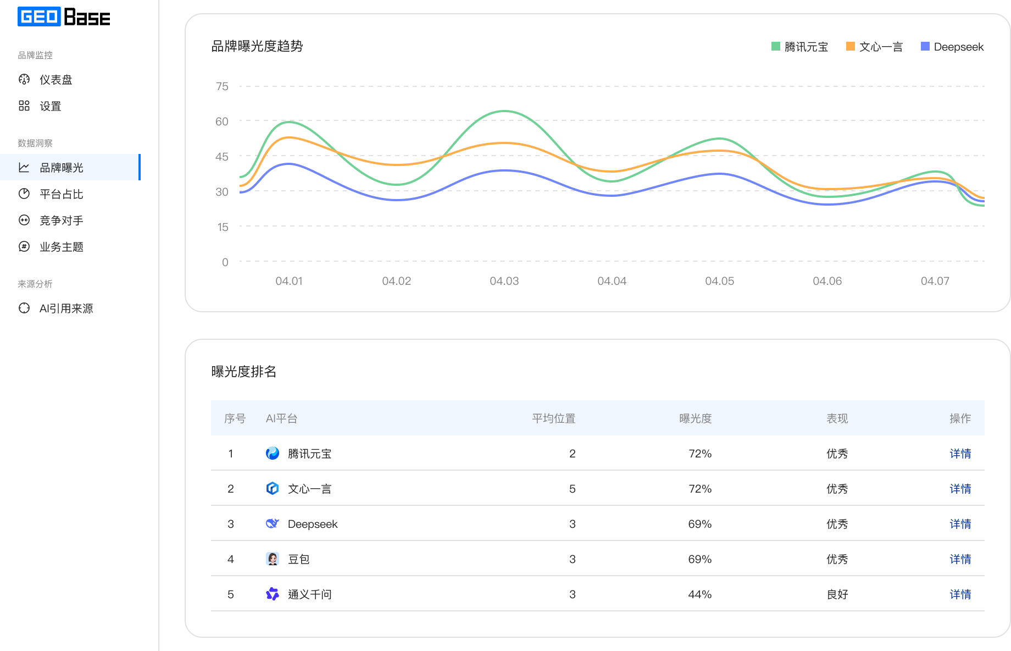1011x651 pixels.
Task: Click the 曝光度排名 table title
Action: pos(244,372)
